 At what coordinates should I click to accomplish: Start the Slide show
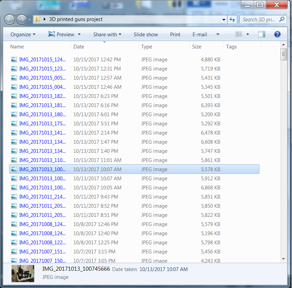point(146,34)
